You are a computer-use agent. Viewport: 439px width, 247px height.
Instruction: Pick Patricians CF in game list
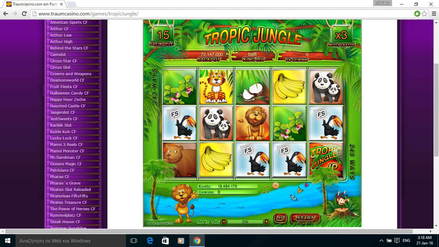tap(62, 170)
